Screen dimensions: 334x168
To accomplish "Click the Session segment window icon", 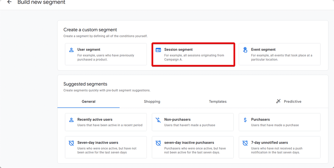I will pos(158,50).
